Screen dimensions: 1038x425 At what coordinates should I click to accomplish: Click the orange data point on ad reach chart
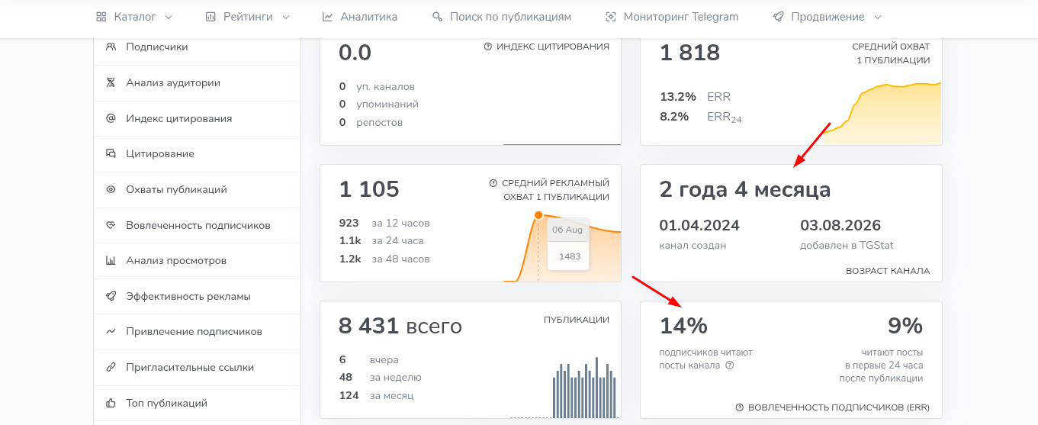pyautogui.click(x=538, y=215)
